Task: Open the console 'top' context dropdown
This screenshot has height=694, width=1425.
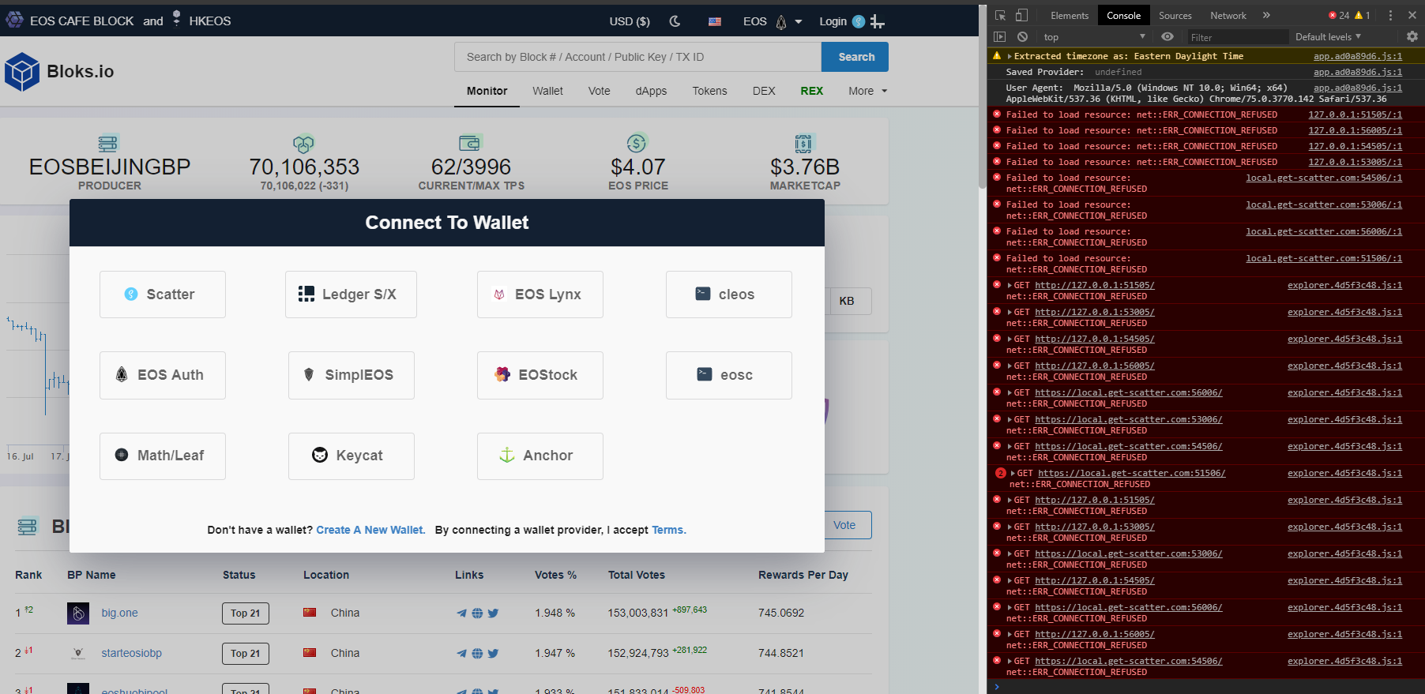Action: [x=1095, y=37]
